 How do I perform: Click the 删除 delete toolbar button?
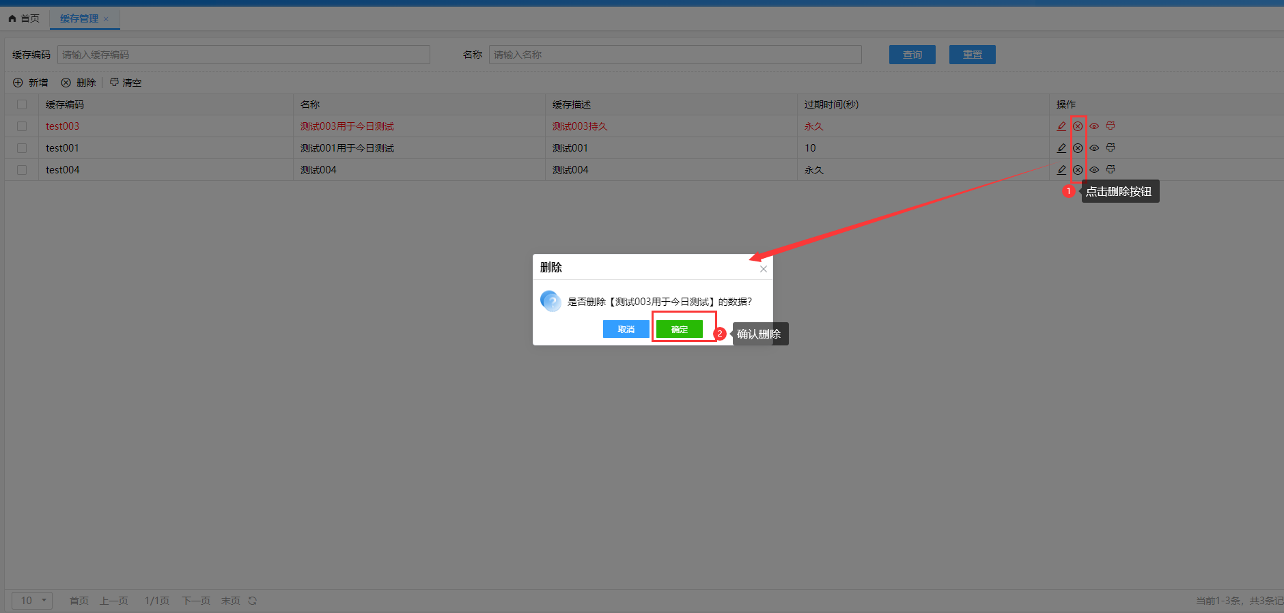pyautogui.click(x=79, y=83)
